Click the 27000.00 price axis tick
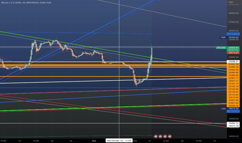The image size is (242, 143). click(233, 22)
